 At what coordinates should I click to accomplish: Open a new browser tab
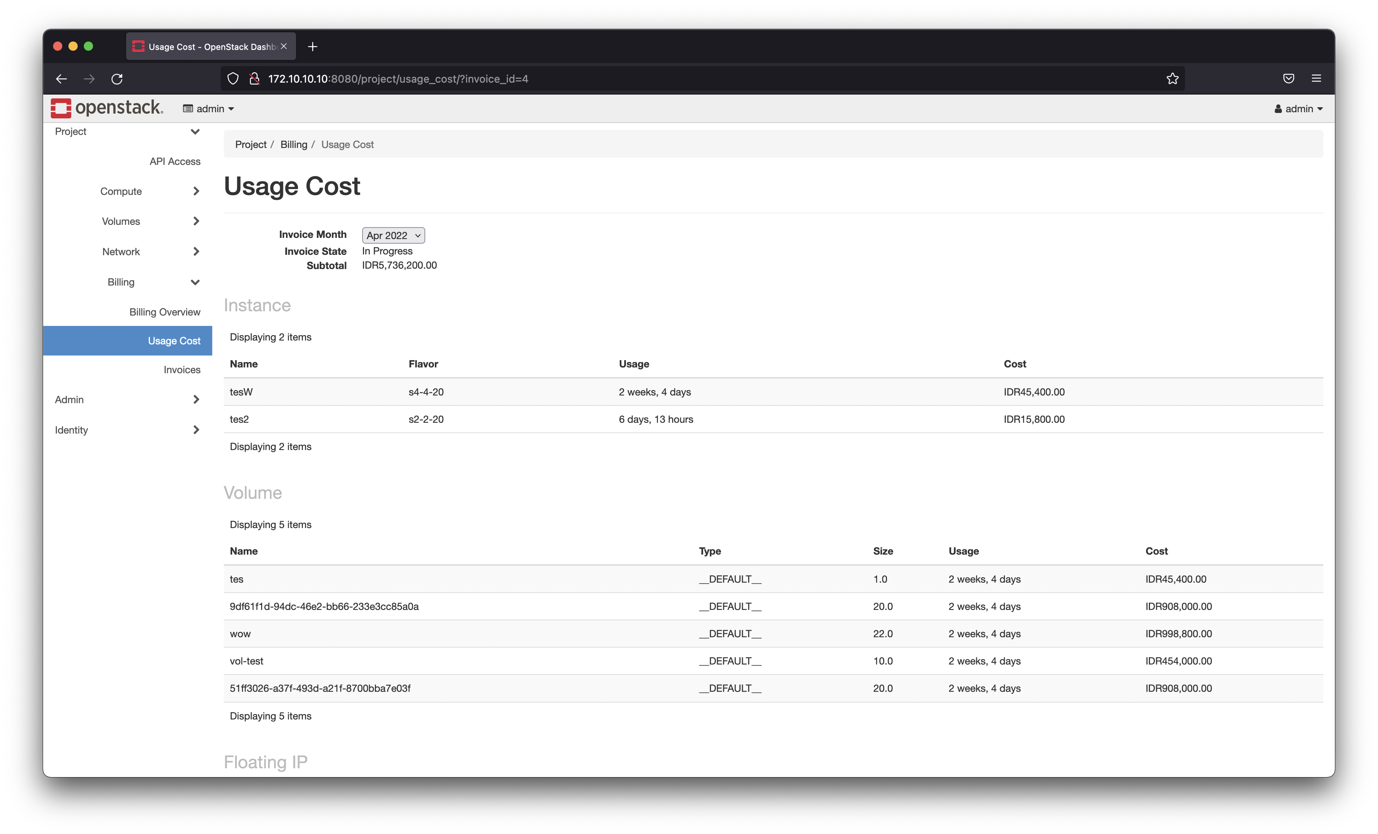click(313, 47)
